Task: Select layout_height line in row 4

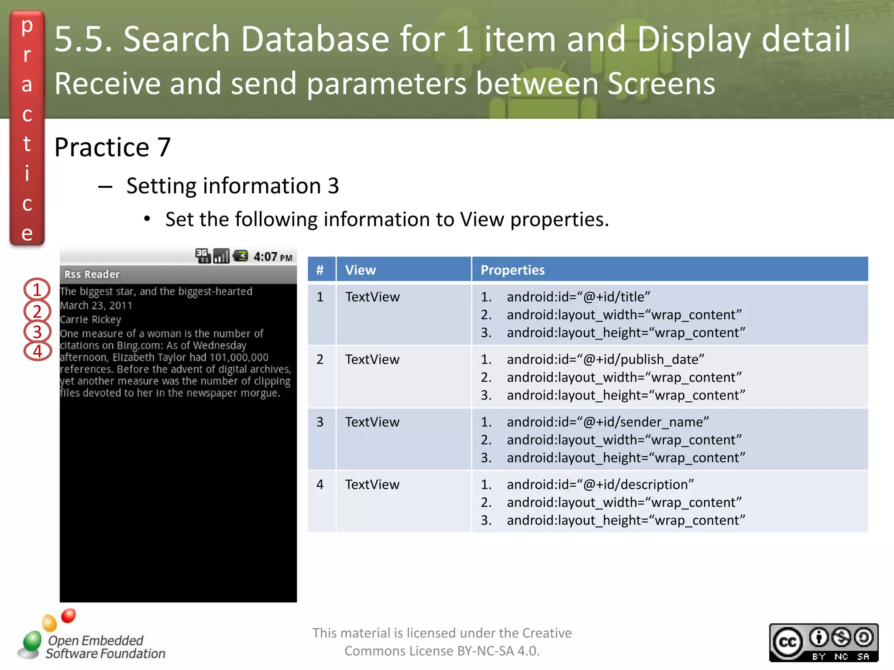Action: coord(626,520)
